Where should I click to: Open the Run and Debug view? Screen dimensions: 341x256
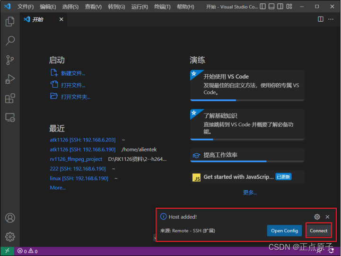pos(10,79)
